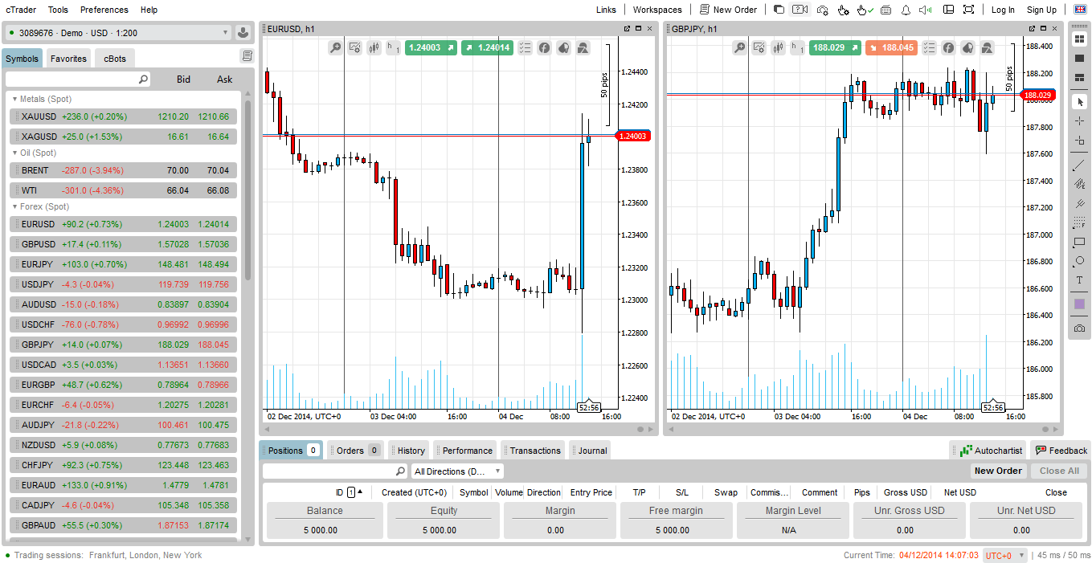Select the trend line drawing tool

click(1079, 165)
